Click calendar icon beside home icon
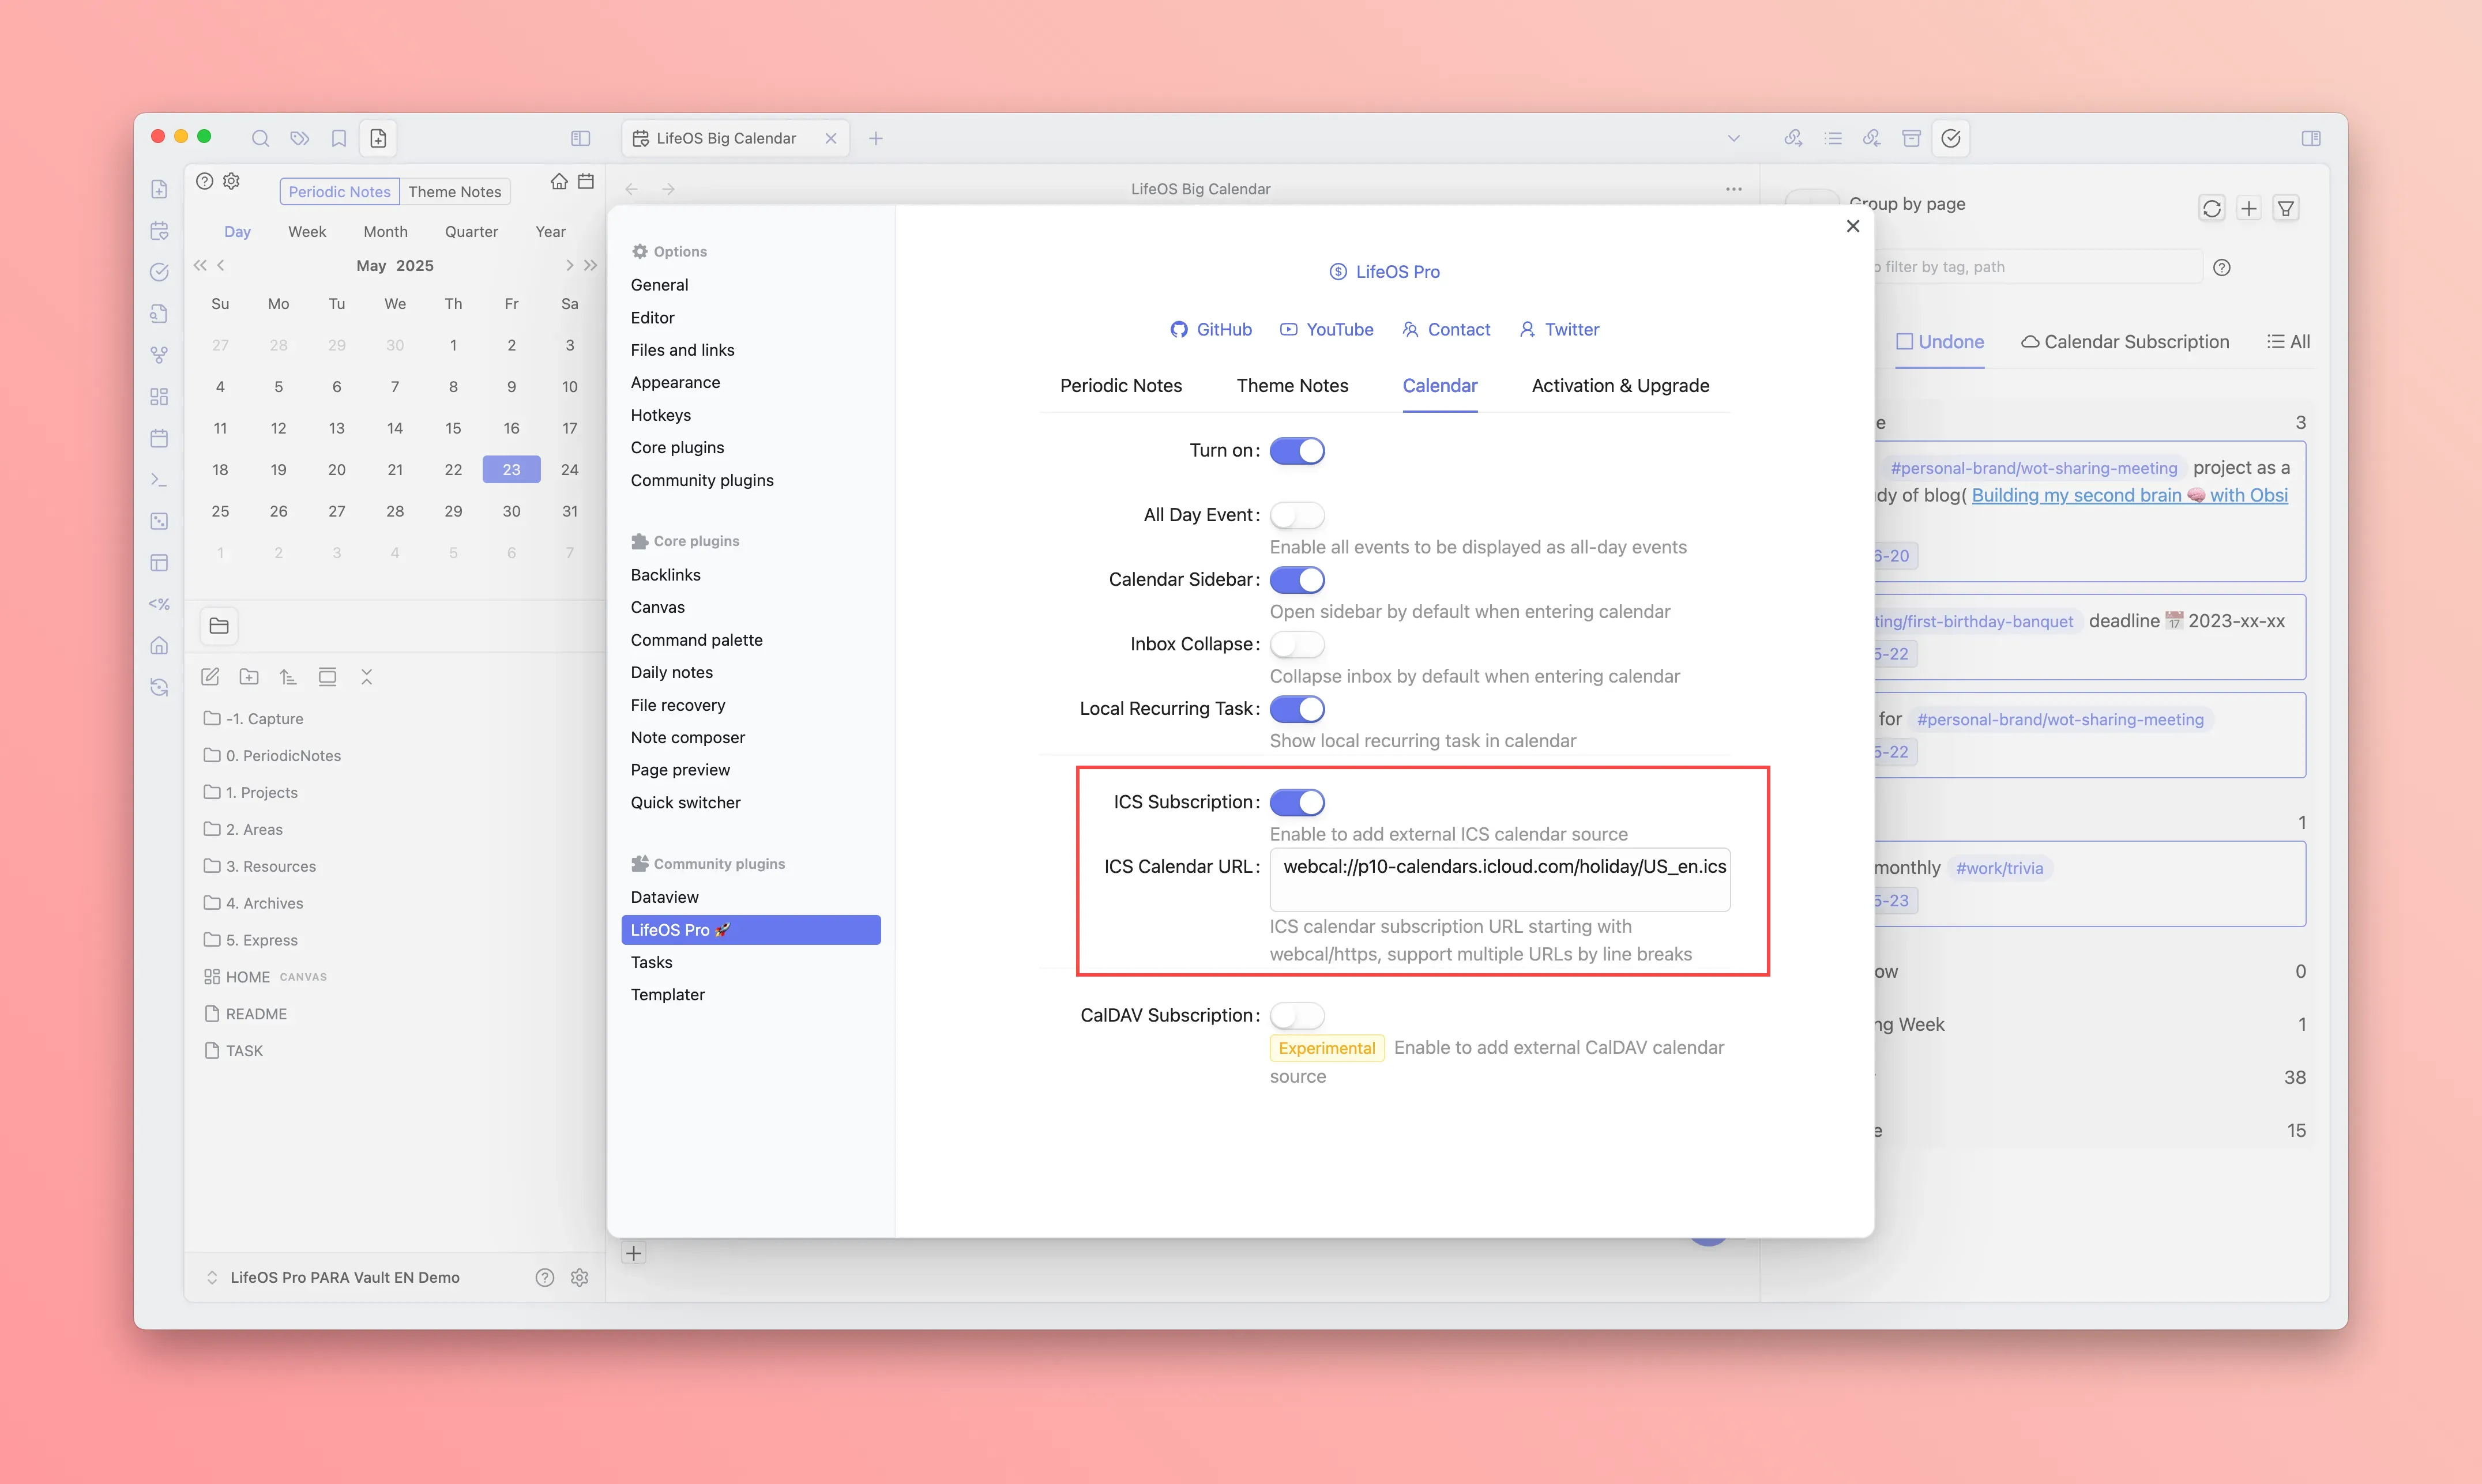This screenshot has width=2482, height=1484. tap(586, 181)
